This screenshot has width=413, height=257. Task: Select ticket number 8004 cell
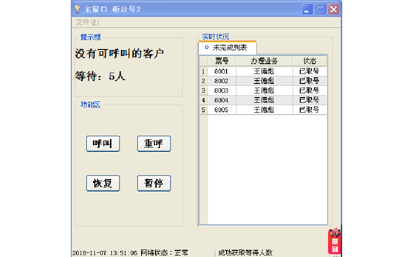click(222, 100)
